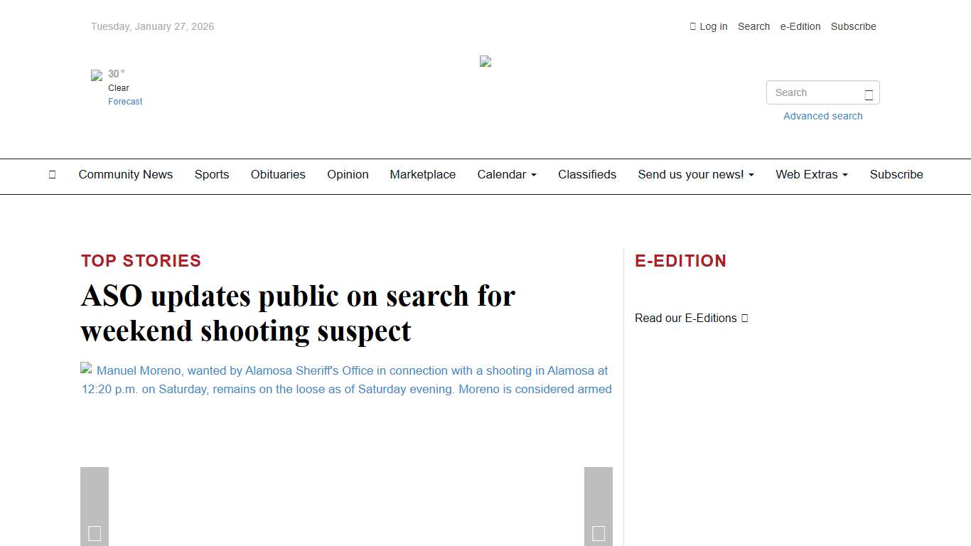
Task: Click the weather condition icon
Action: point(97,75)
